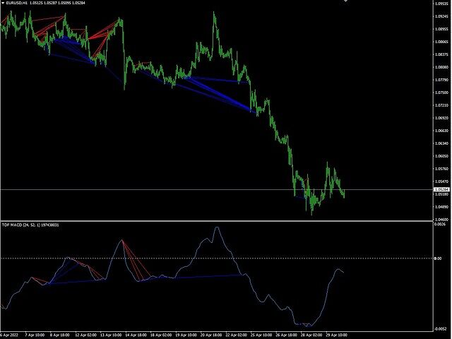
Task: Click the 26 Apr 18:00 time label
Action: point(286,335)
